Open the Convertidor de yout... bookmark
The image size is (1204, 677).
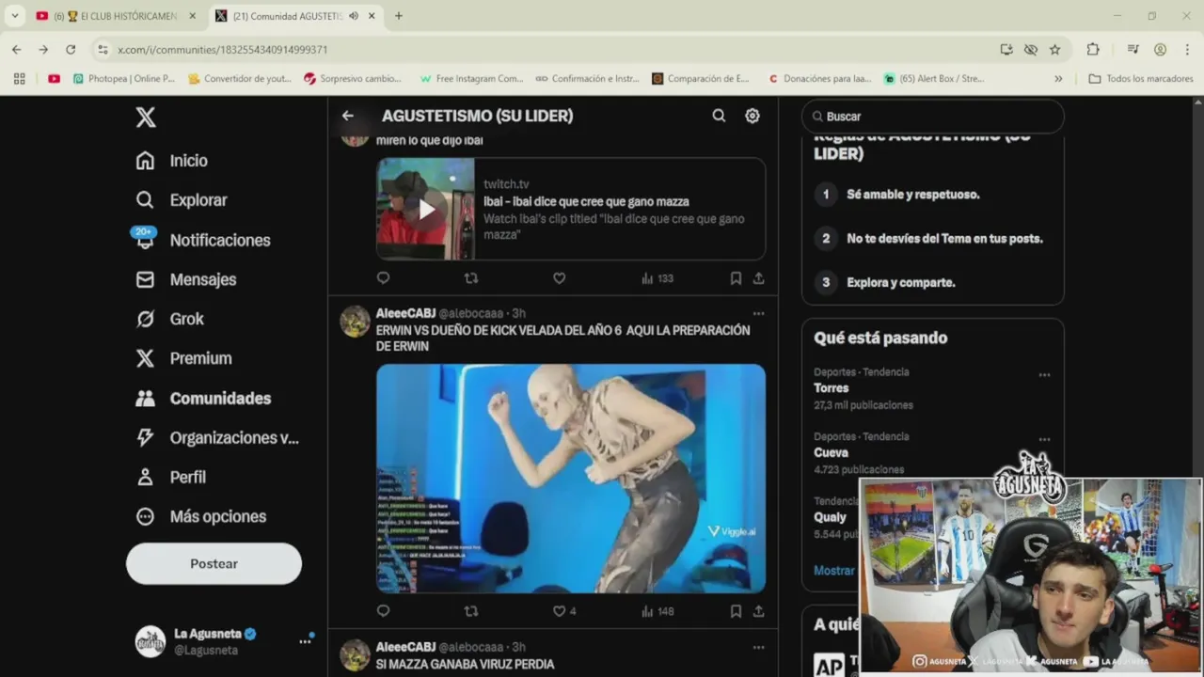[x=239, y=79]
